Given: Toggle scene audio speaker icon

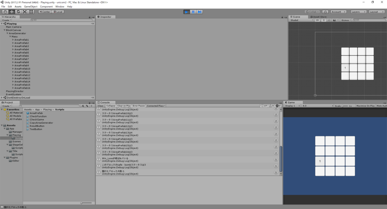Looking at the screenshot, I should click(x=329, y=20).
